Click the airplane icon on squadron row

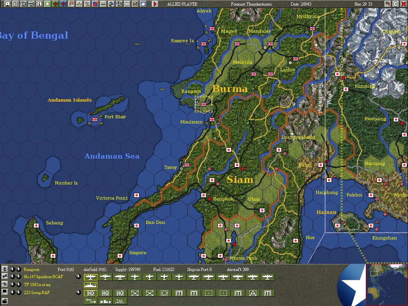click(5, 277)
